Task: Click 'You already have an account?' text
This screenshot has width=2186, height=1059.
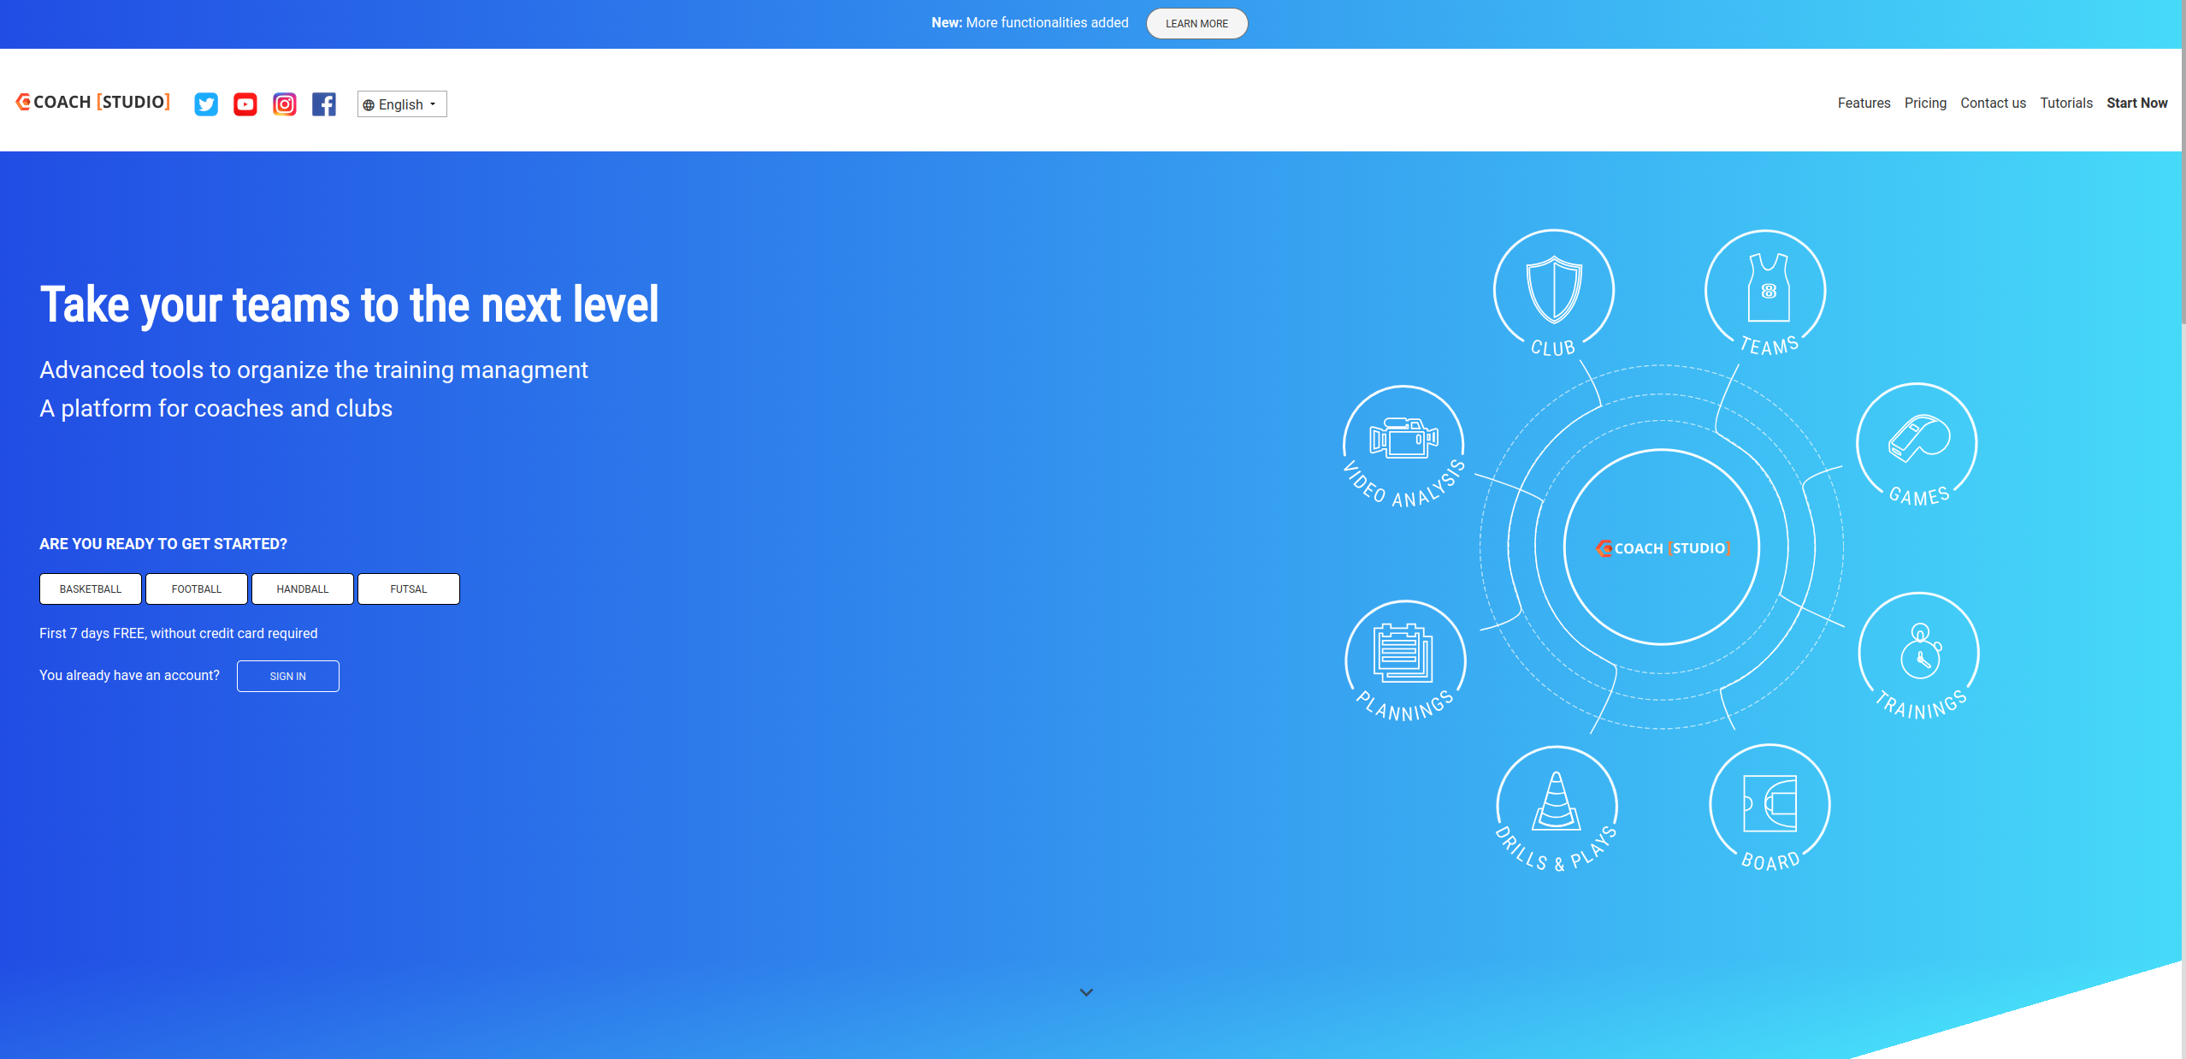Action: pyautogui.click(x=129, y=675)
